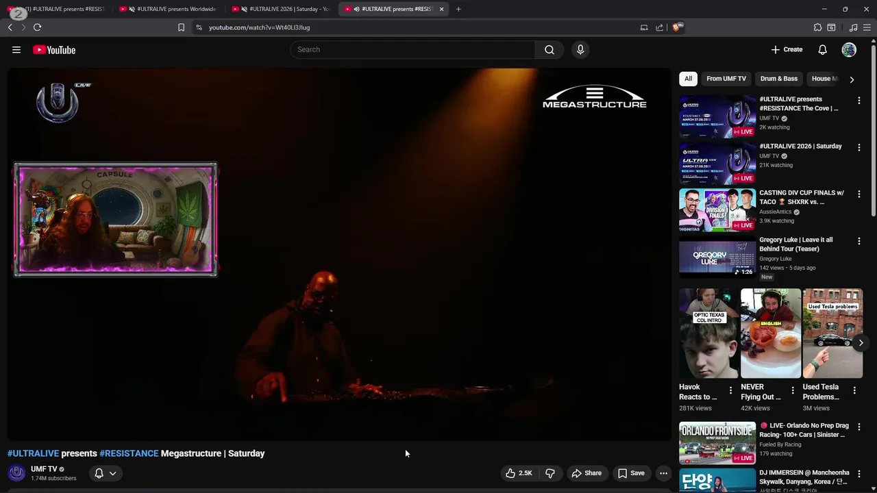Viewport: 877px width, 493px height.
Task: Open the #RESISTANCE hashtag link
Action: pyautogui.click(x=129, y=453)
